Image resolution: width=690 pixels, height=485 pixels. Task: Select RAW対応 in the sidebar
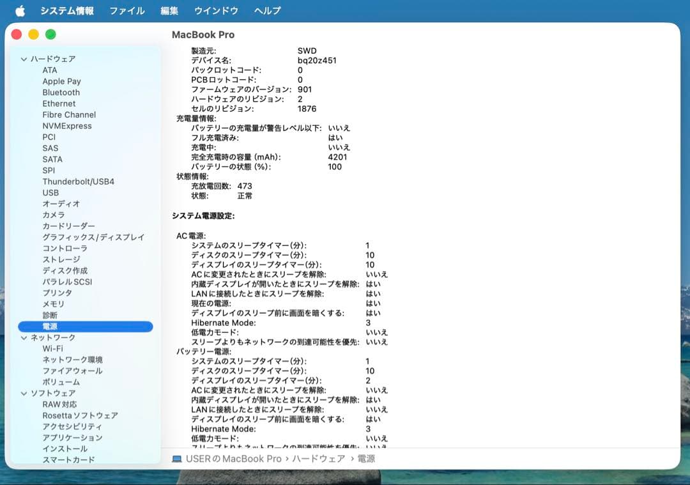[x=59, y=404]
